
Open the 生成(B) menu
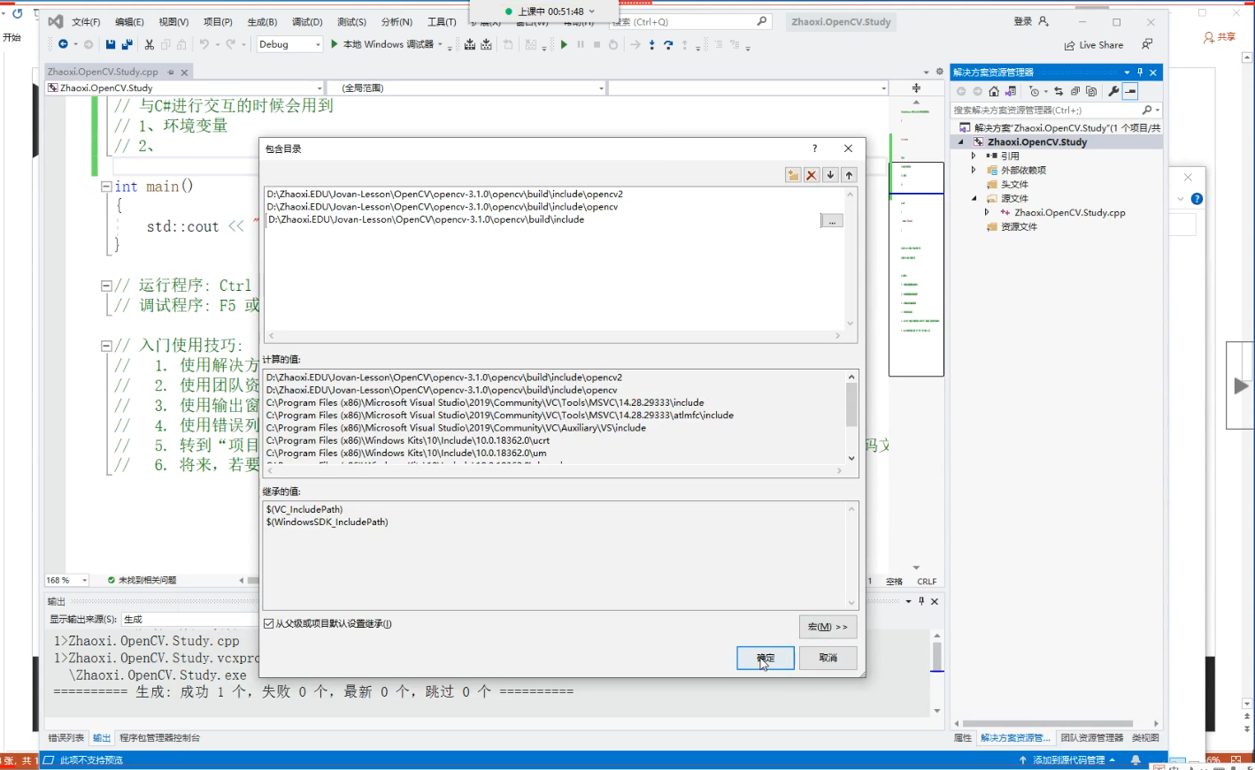262,22
